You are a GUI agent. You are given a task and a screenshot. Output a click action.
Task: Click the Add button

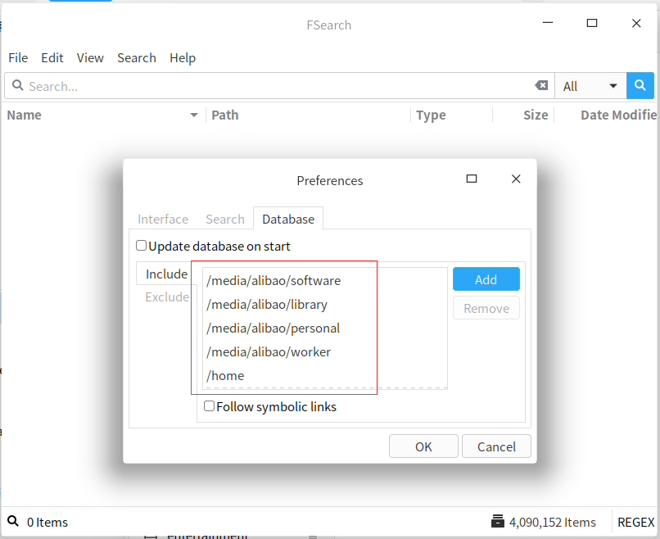click(x=486, y=279)
